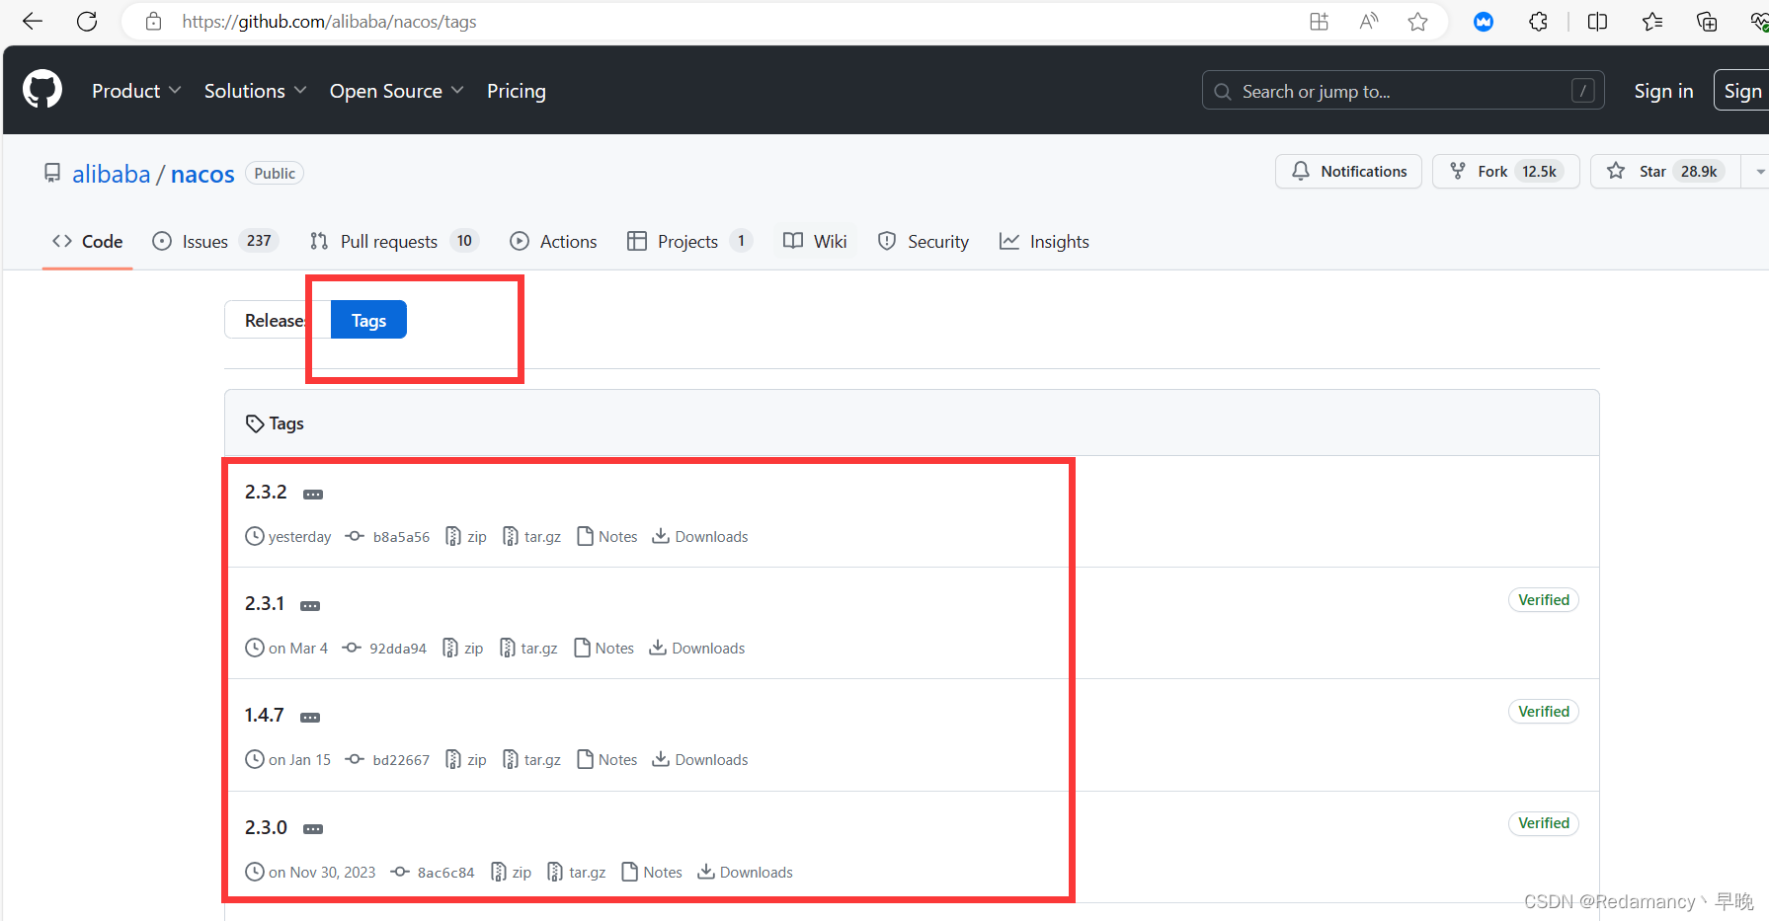Image resolution: width=1769 pixels, height=921 pixels.
Task: Open Downloads for tag 2.3.0
Action: click(745, 873)
